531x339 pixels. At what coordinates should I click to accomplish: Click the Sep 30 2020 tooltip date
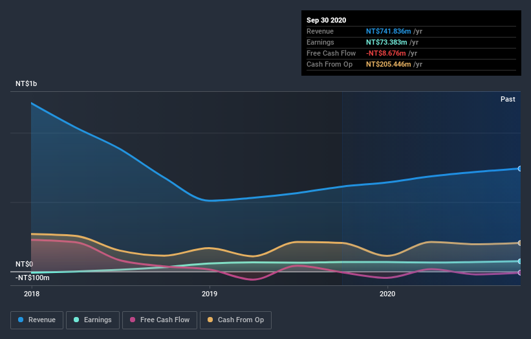tap(326, 20)
